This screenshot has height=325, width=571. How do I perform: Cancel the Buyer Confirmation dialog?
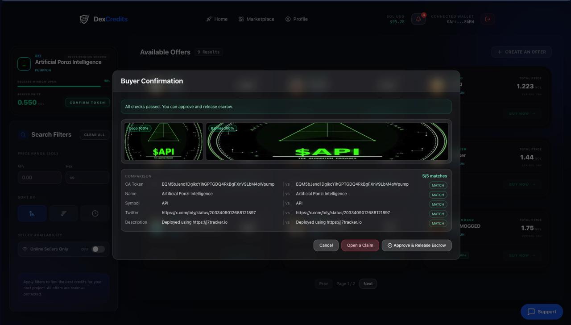click(326, 246)
